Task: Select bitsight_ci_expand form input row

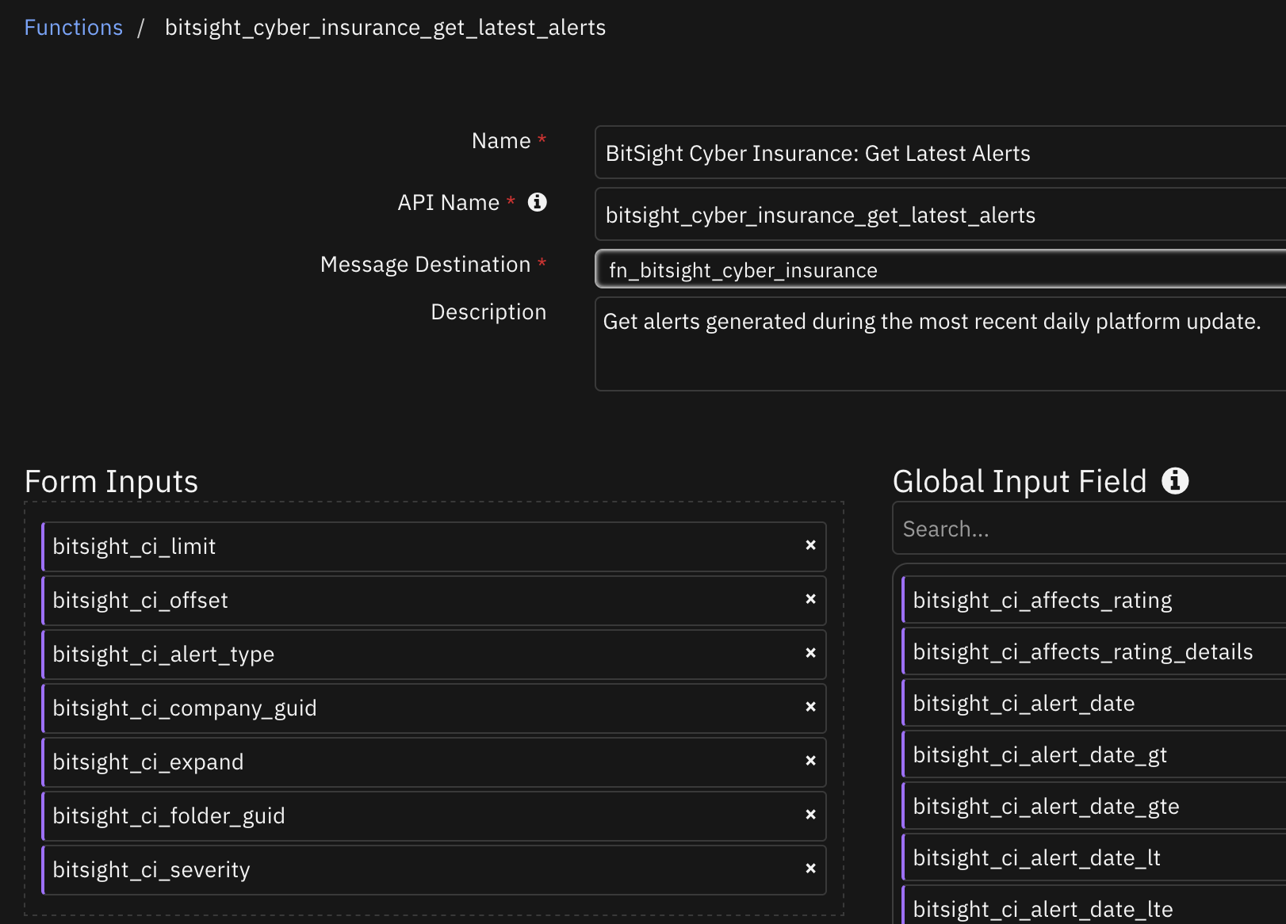Action: [x=434, y=762]
